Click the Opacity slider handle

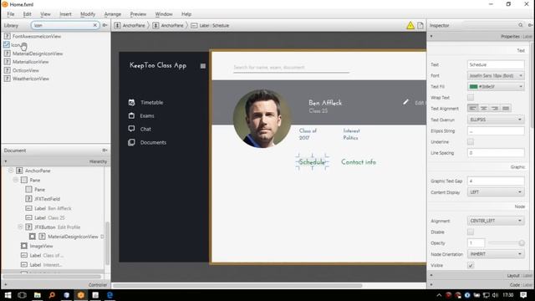[522, 243]
